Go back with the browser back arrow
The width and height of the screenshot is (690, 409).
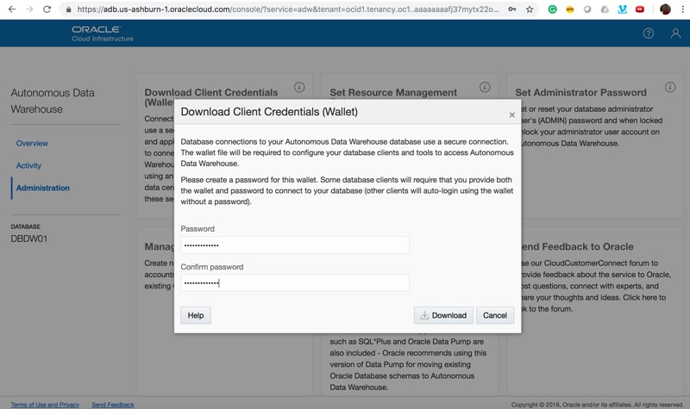[x=12, y=9]
